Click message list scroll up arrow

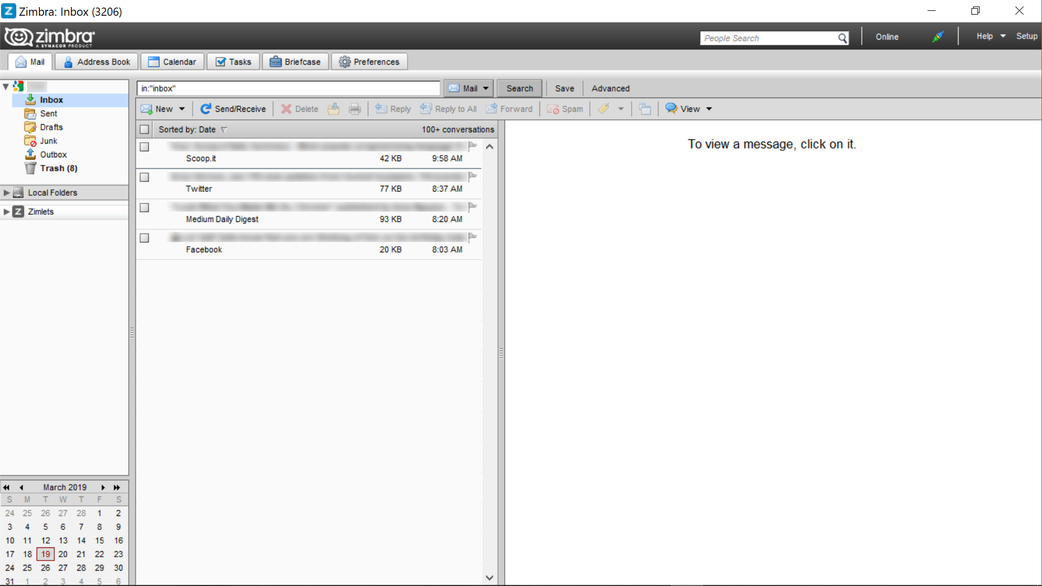coord(490,146)
